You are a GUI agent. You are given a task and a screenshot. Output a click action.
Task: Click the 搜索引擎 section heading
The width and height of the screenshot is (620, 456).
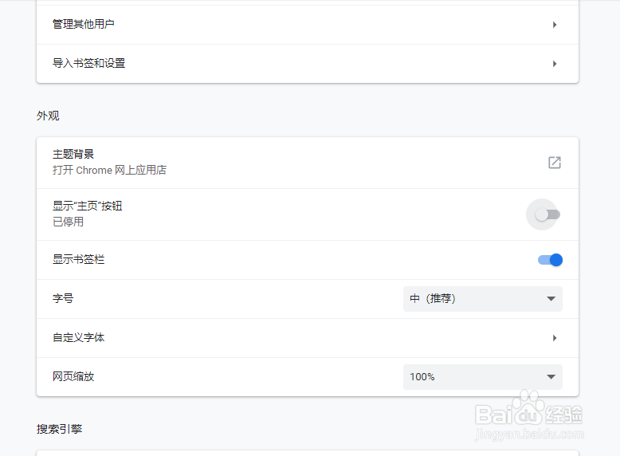coord(59,429)
